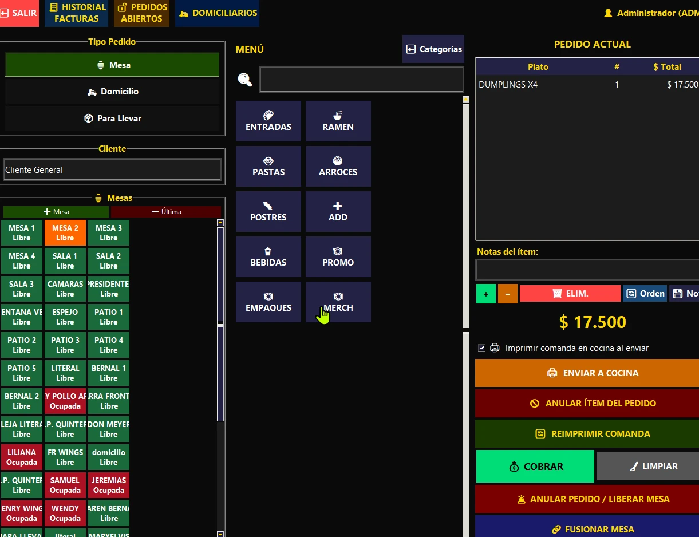Click the mesas list scroll-down arrow
Screen dimensions: 699x537
pyautogui.click(x=220, y=534)
